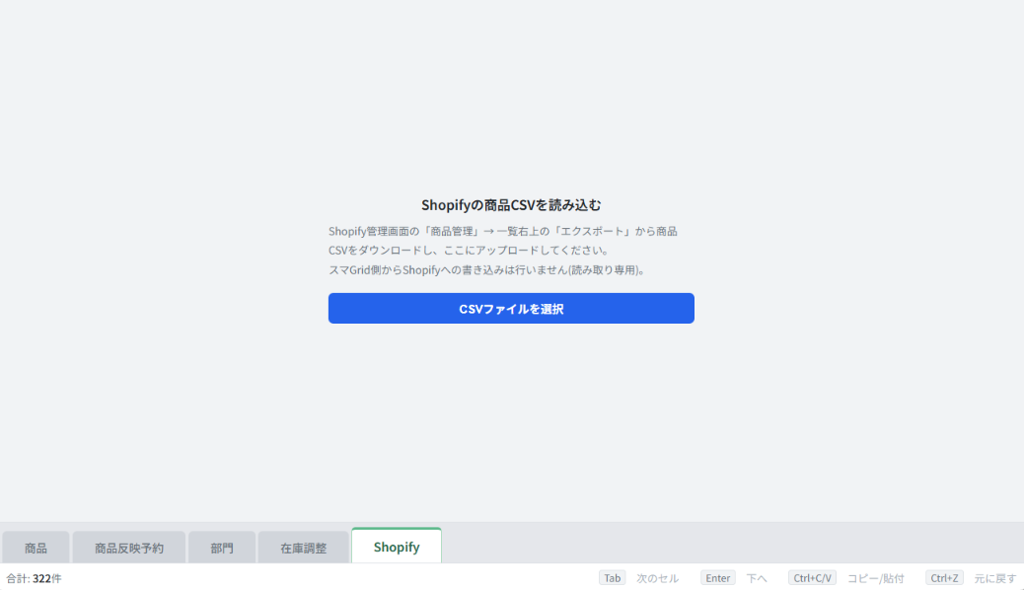The image size is (1024, 590).
Task: Click the 元に戻す hint label
Action: pos(995,578)
